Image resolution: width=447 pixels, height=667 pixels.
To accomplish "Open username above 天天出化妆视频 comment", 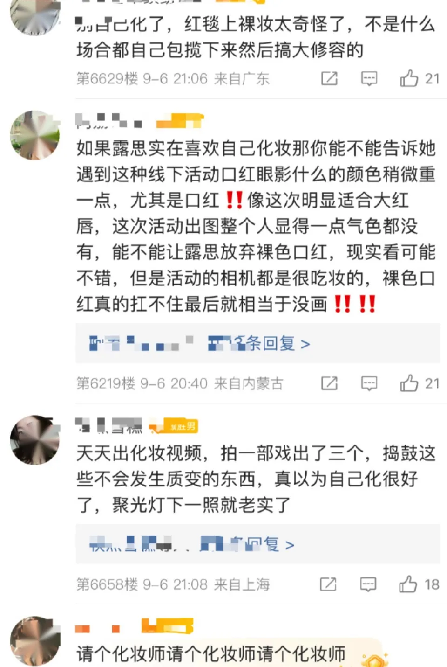I will (x=109, y=425).
